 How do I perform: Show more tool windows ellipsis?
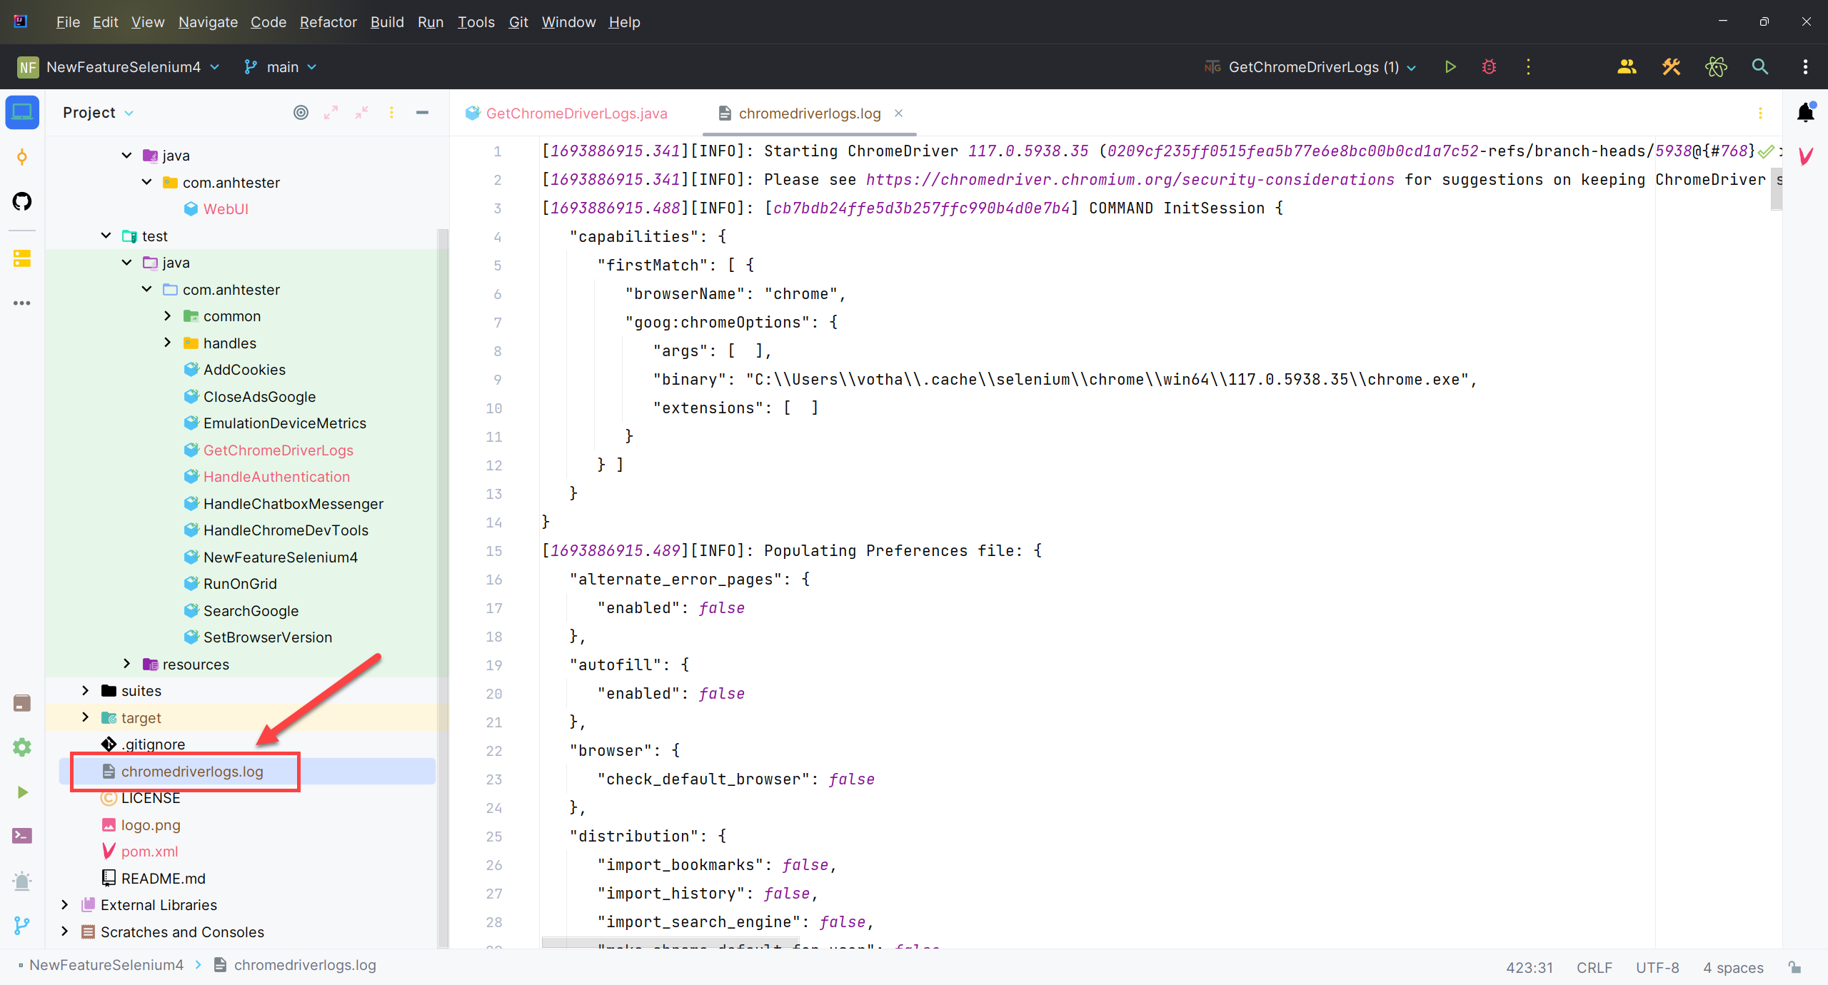[x=22, y=303]
